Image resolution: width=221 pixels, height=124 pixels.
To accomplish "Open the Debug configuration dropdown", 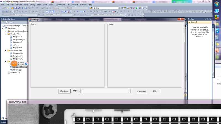I will pyautogui.click(x=59, y=8).
